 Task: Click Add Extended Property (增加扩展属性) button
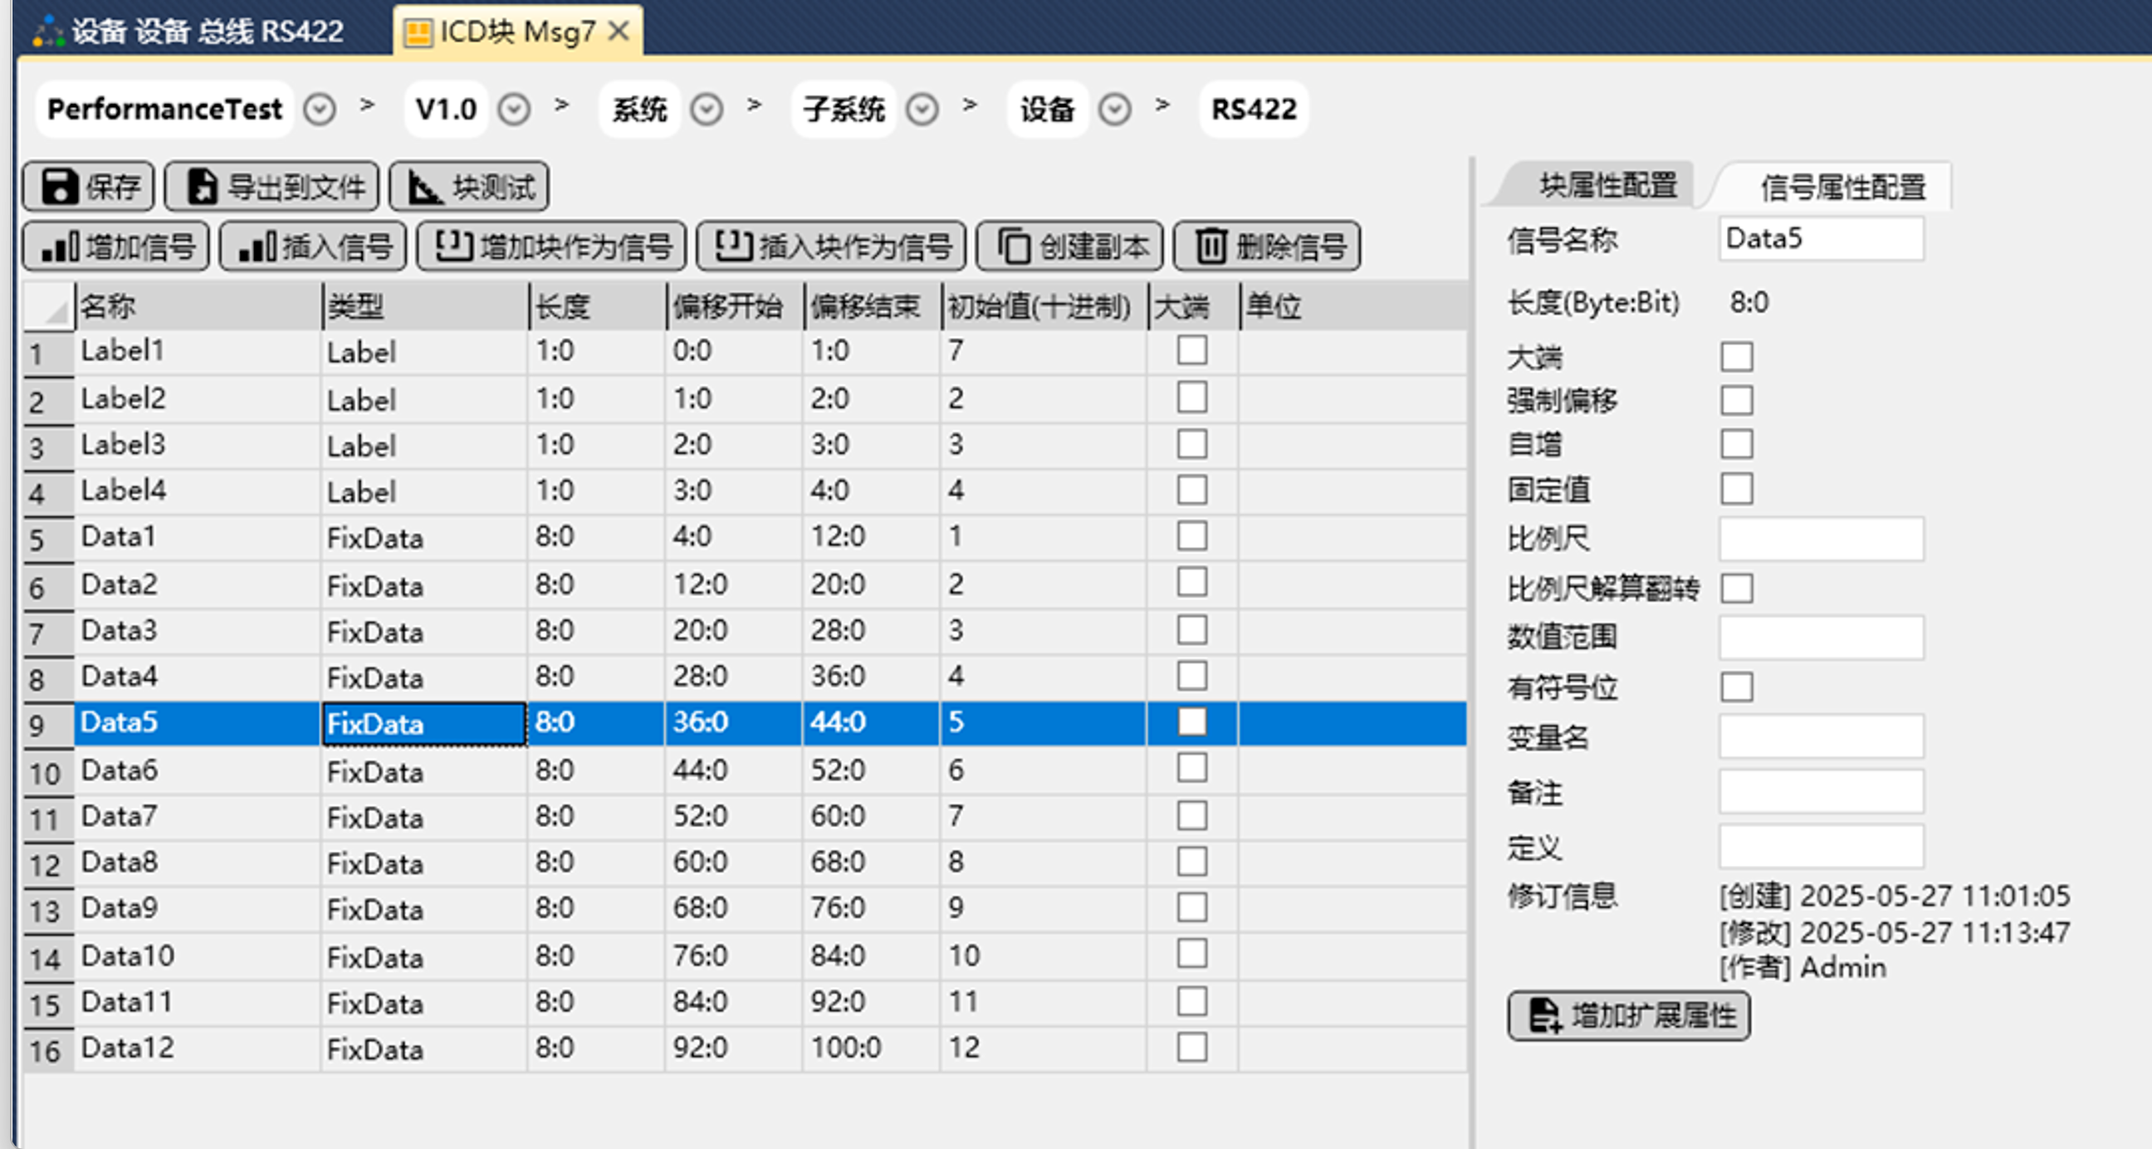1627,1016
